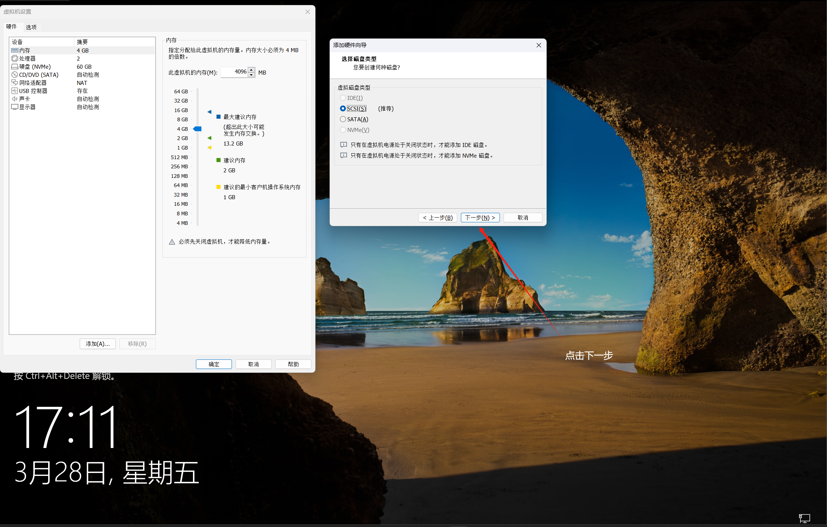
Task: Decrease memory with the spinner down arrow
Action: [251, 75]
